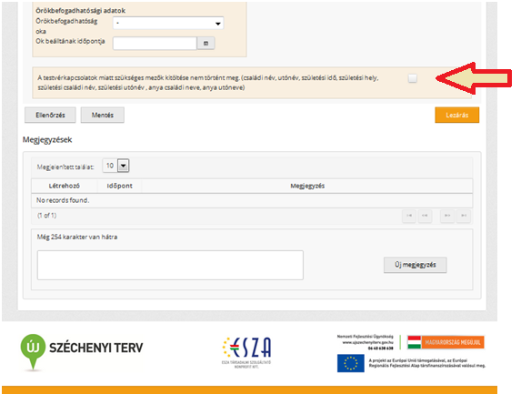Open the Örökbefogadhatóság oka dropdown

[168, 24]
